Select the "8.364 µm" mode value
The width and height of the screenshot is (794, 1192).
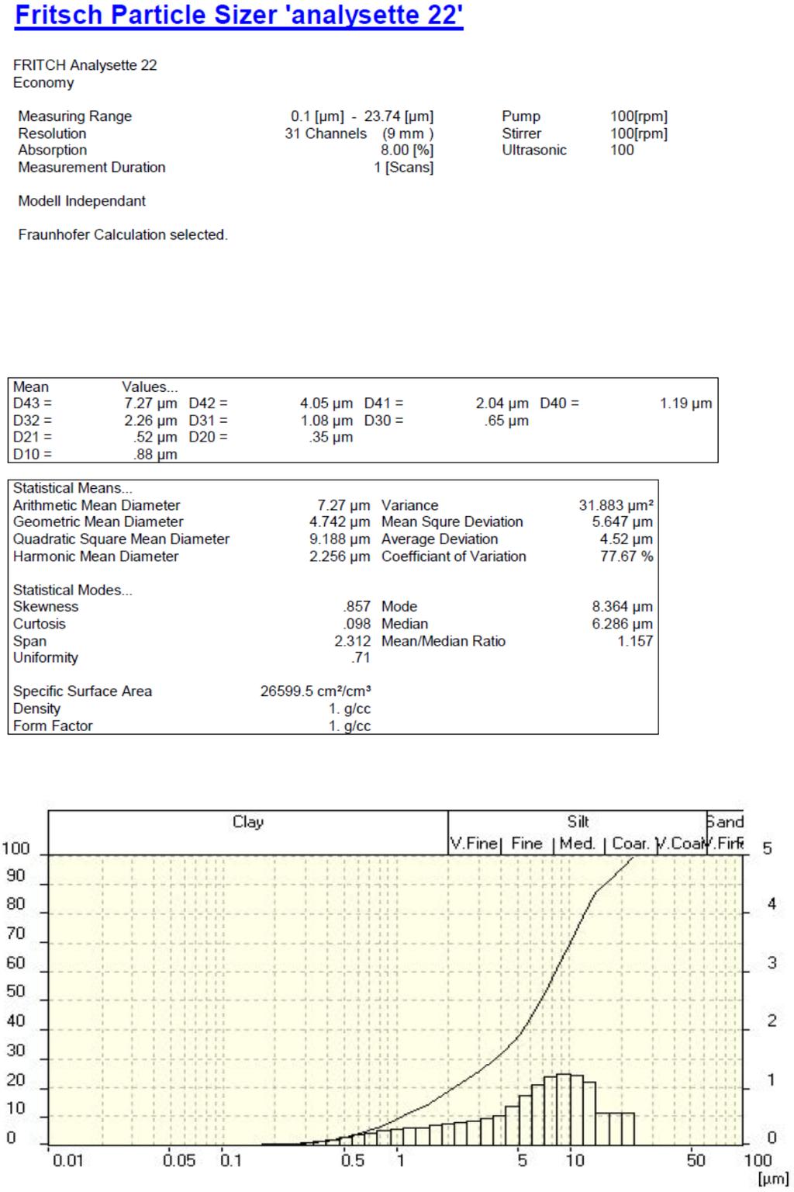623,607
